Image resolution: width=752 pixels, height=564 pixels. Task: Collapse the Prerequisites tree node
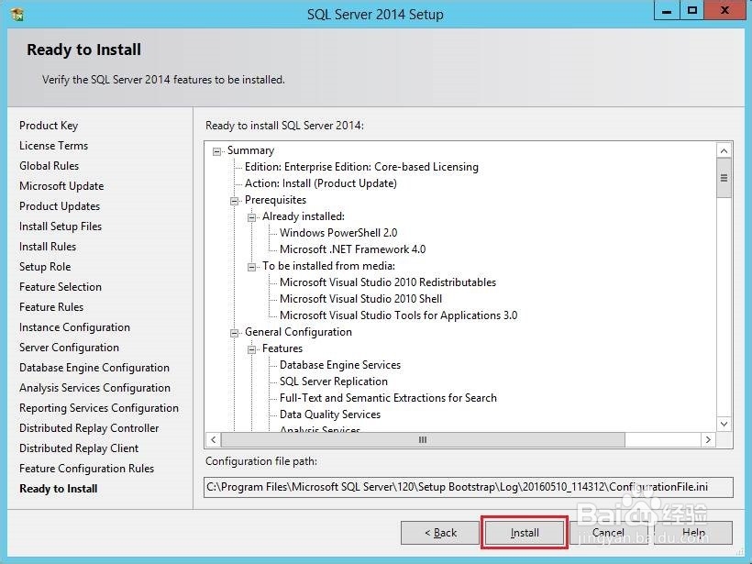coord(234,201)
